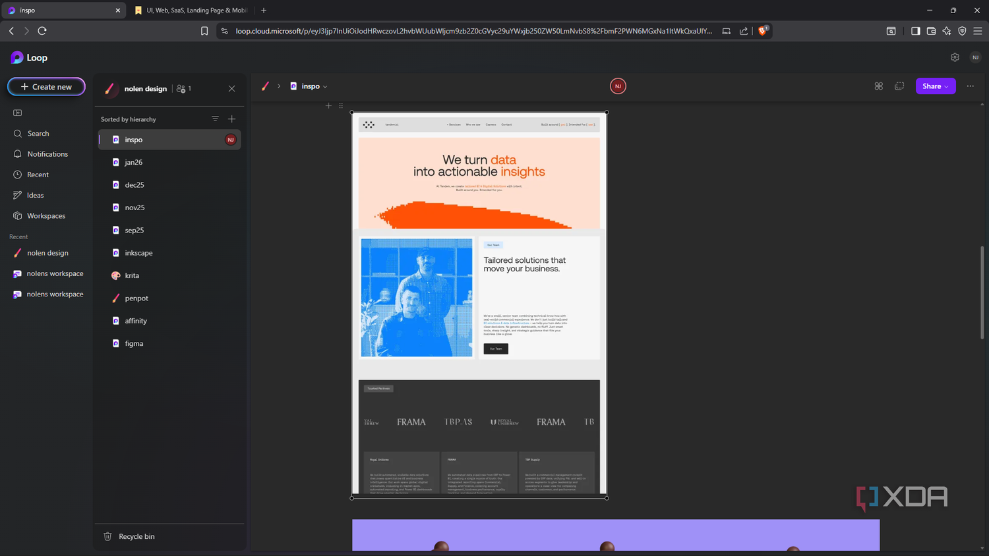Viewport: 989px width, 556px height.
Task: Open the Leo AI assistant icon
Action: click(947, 31)
